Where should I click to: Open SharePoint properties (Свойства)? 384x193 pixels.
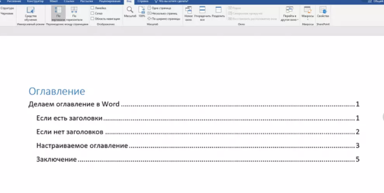tap(322, 13)
